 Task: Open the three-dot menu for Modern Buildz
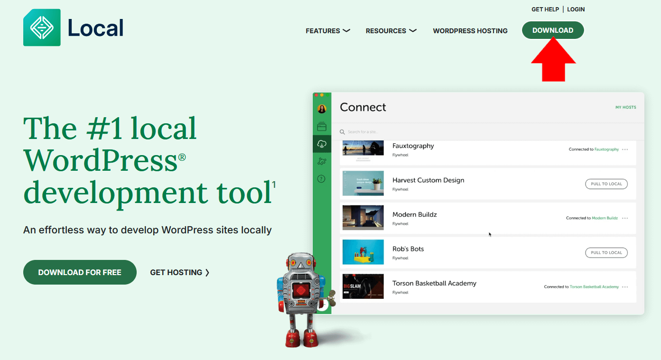pos(625,218)
